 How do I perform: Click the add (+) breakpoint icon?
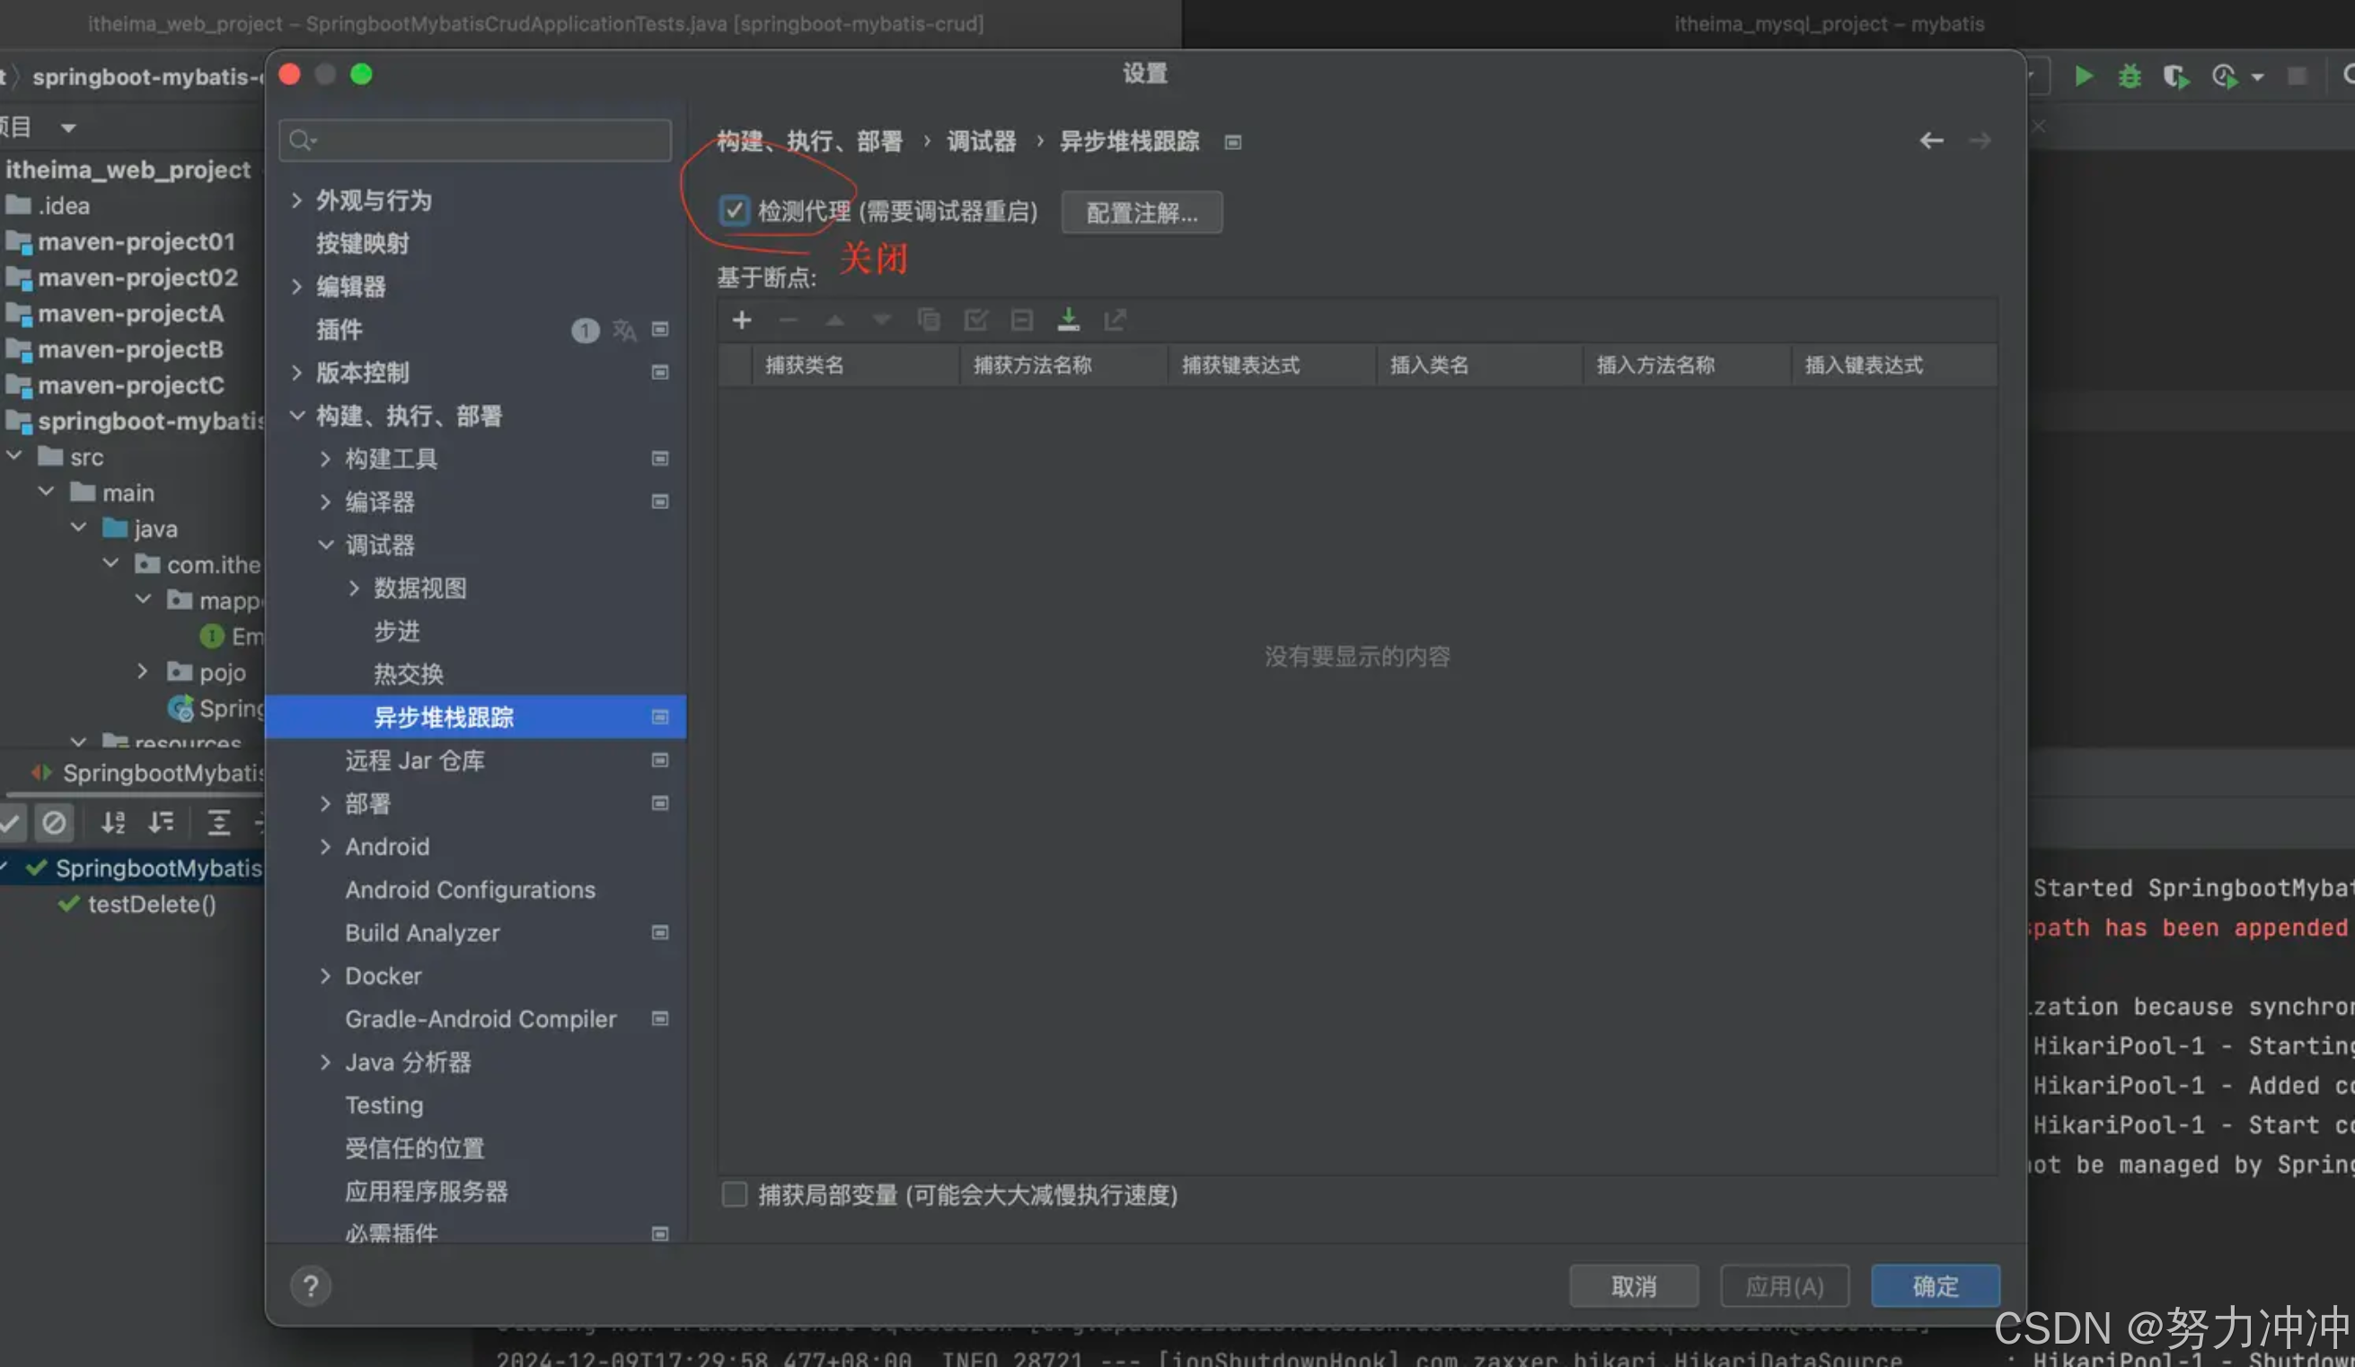tap(741, 321)
